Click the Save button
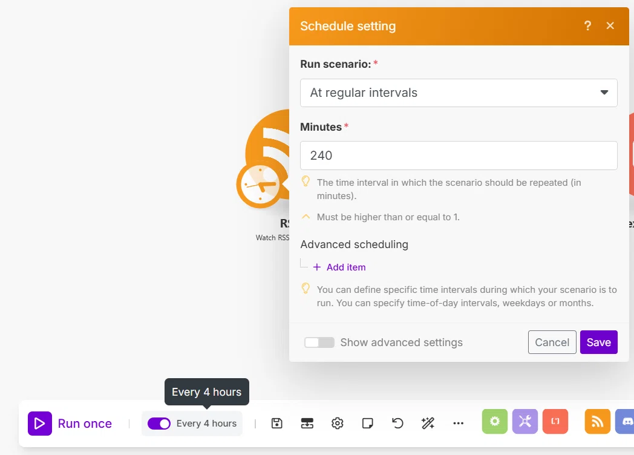Image resolution: width=634 pixels, height=455 pixels. tap(598, 342)
